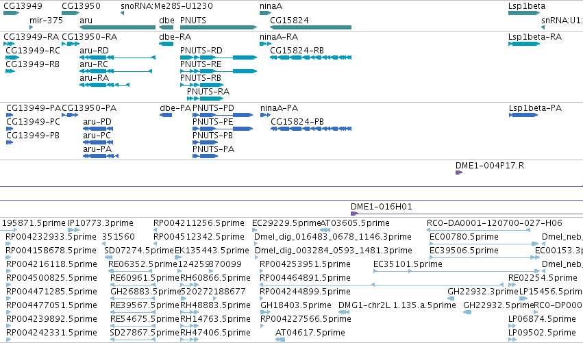Click the CG13949-PA protein label
Screen dimensions: 583x343
(x=34, y=107)
